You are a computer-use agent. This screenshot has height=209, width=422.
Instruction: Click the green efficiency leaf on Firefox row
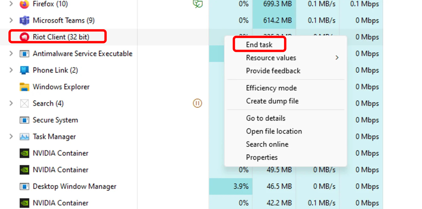[x=197, y=4]
